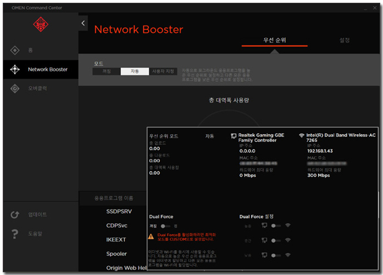Click the Realtek Gaming GBE Family Controller name
The width and height of the screenshot is (383, 275).
coord(261,137)
